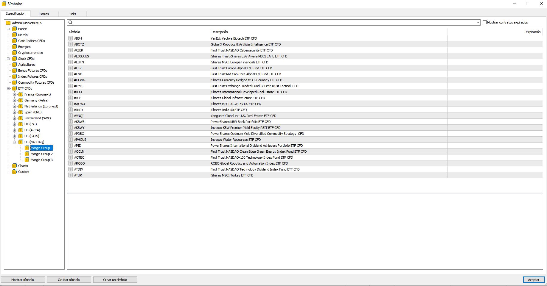Expand the France (Euronext) node

pos(14,94)
